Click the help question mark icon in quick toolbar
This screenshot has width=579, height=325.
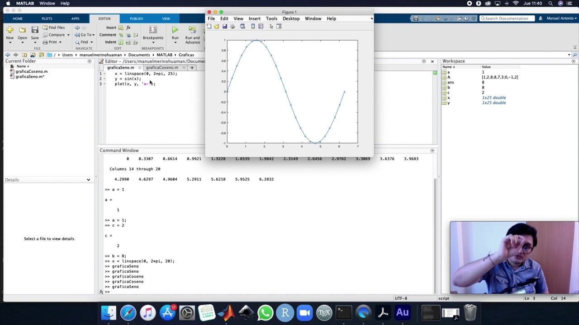point(466,19)
